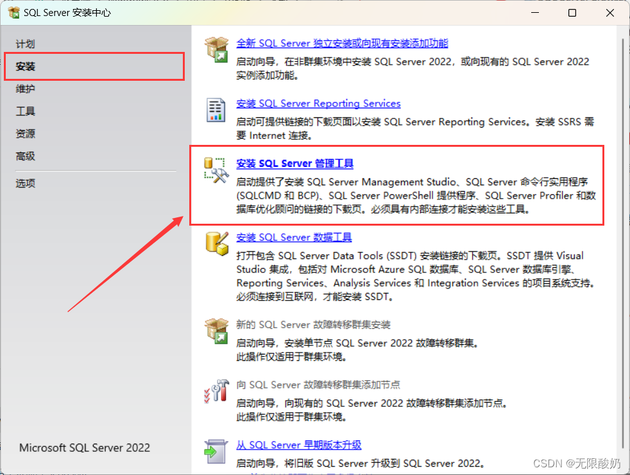The width and height of the screenshot is (630, 475).
Task: Select the 安装 sidebar item
Action: pyautogui.click(x=26, y=67)
